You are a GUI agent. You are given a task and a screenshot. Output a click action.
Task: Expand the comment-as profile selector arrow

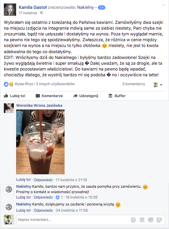coord(161,85)
